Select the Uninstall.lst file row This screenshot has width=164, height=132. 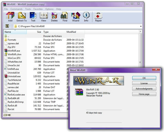pyautogui.click(x=36, y=72)
